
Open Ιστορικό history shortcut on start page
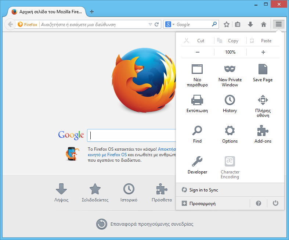click(x=129, y=193)
